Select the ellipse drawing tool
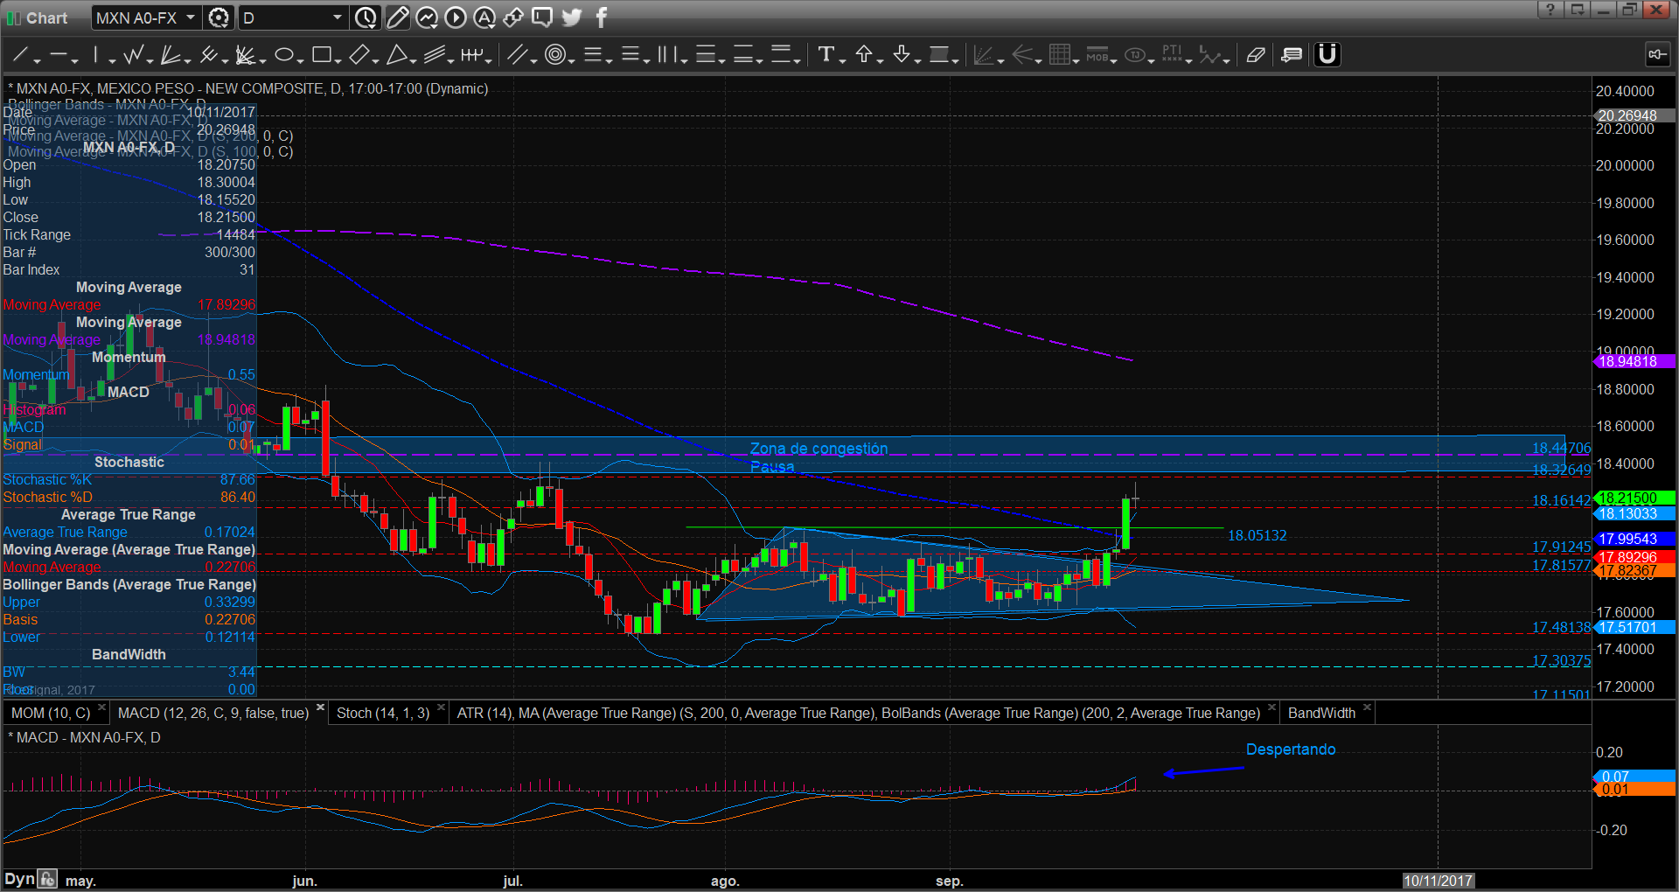 (283, 55)
